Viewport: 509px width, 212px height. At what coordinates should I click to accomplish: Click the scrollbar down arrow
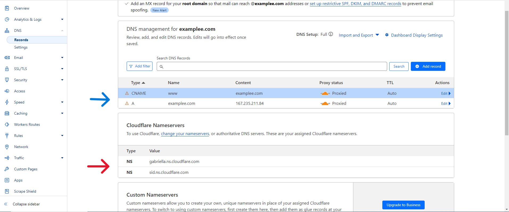[507, 210]
